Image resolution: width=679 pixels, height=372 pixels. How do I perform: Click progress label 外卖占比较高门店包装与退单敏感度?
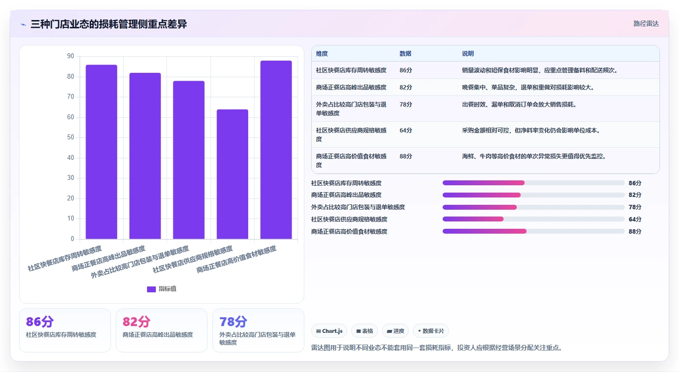358,207
